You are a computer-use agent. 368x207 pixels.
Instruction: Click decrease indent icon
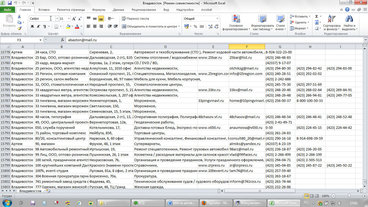coord(110,26)
